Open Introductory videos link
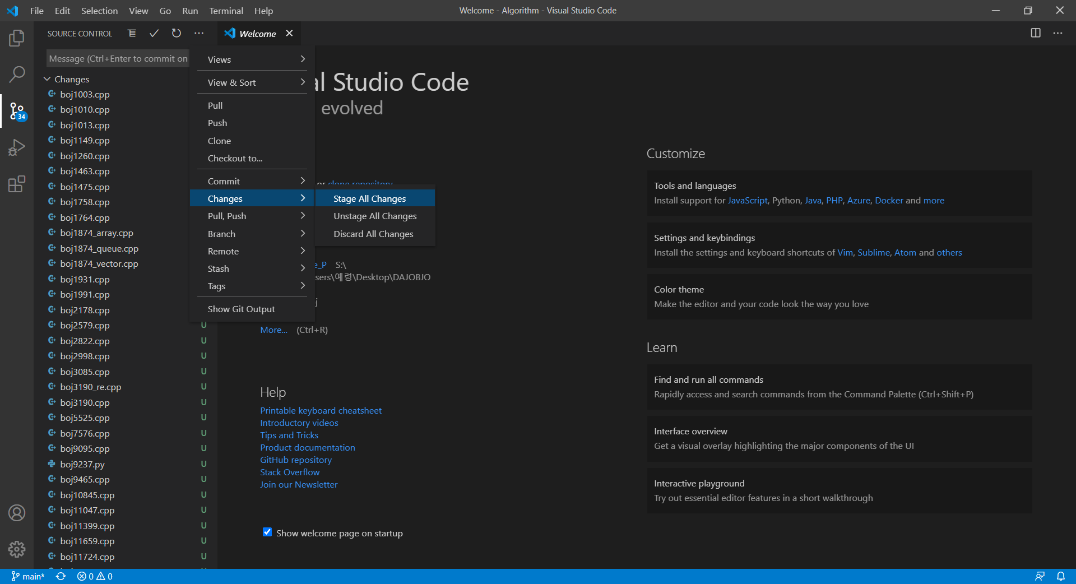 tap(299, 423)
